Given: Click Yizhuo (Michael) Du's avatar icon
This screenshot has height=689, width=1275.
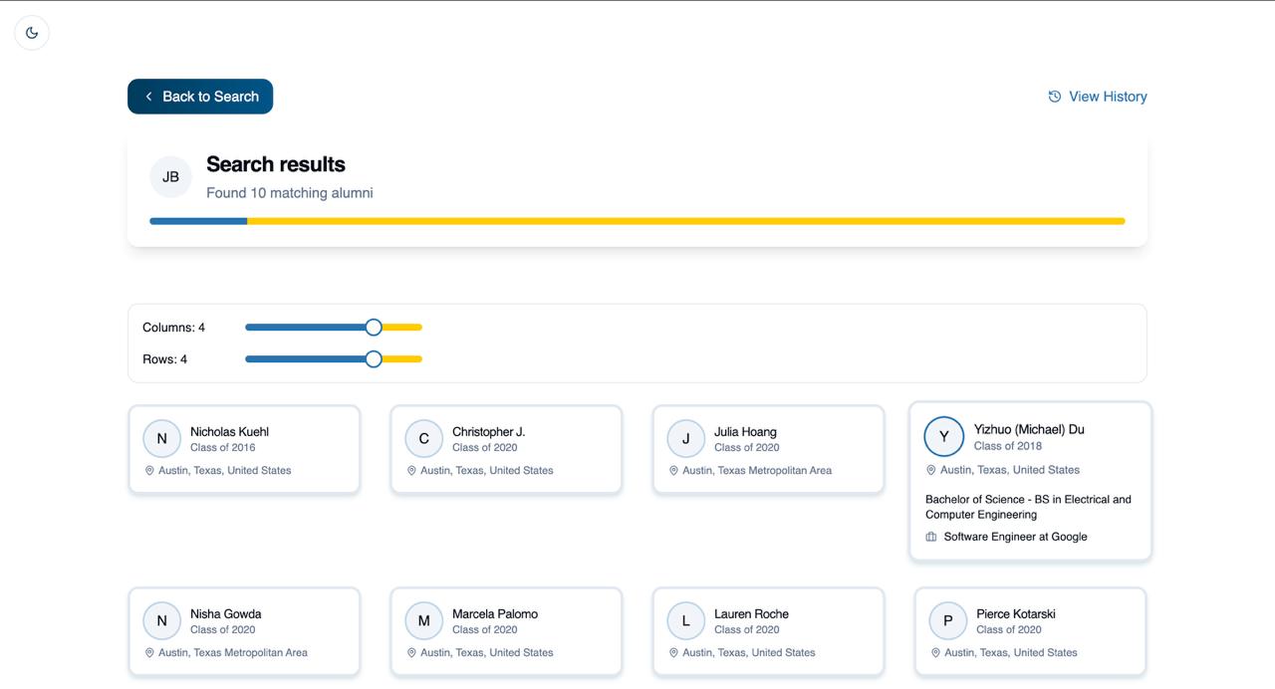Looking at the screenshot, I should 944,436.
